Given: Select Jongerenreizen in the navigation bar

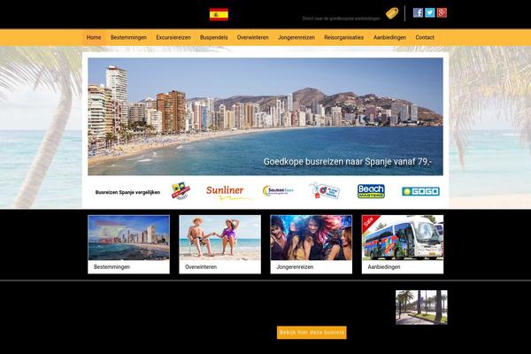Looking at the screenshot, I should coord(296,37).
